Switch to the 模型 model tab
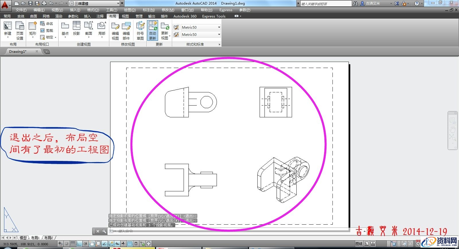The height and width of the screenshot is (249, 459). pos(23,238)
